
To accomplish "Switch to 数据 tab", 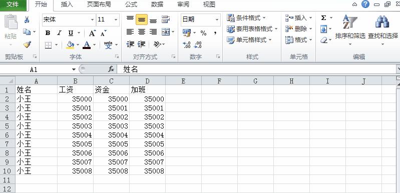I will coord(157,4).
